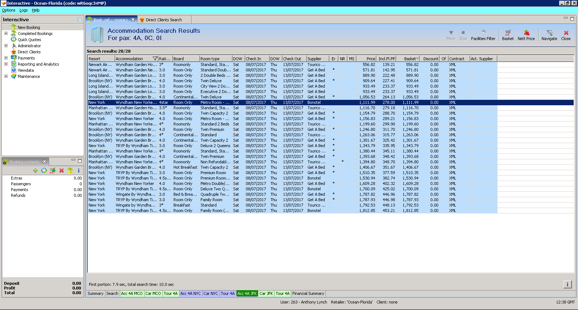Screen dimensions: 578x310
Task: Close the Accommodation Search Results view
Action: 566,35
